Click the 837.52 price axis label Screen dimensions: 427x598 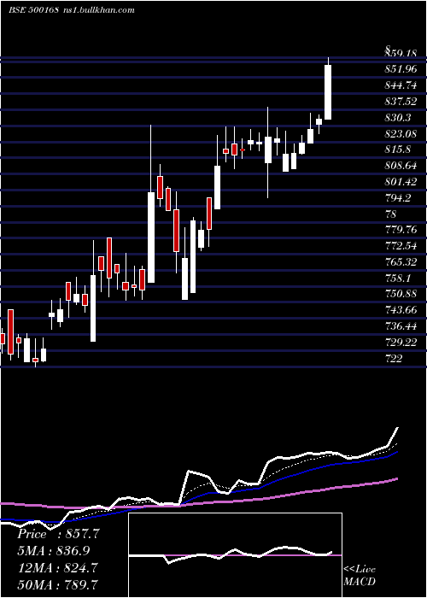(x=401, y=102)
